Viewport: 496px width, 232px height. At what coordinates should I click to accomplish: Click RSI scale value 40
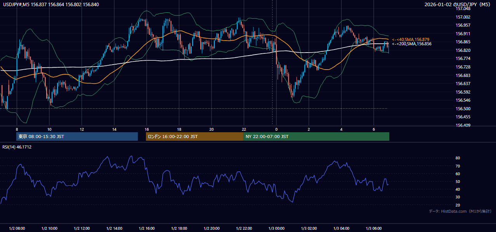458,189
